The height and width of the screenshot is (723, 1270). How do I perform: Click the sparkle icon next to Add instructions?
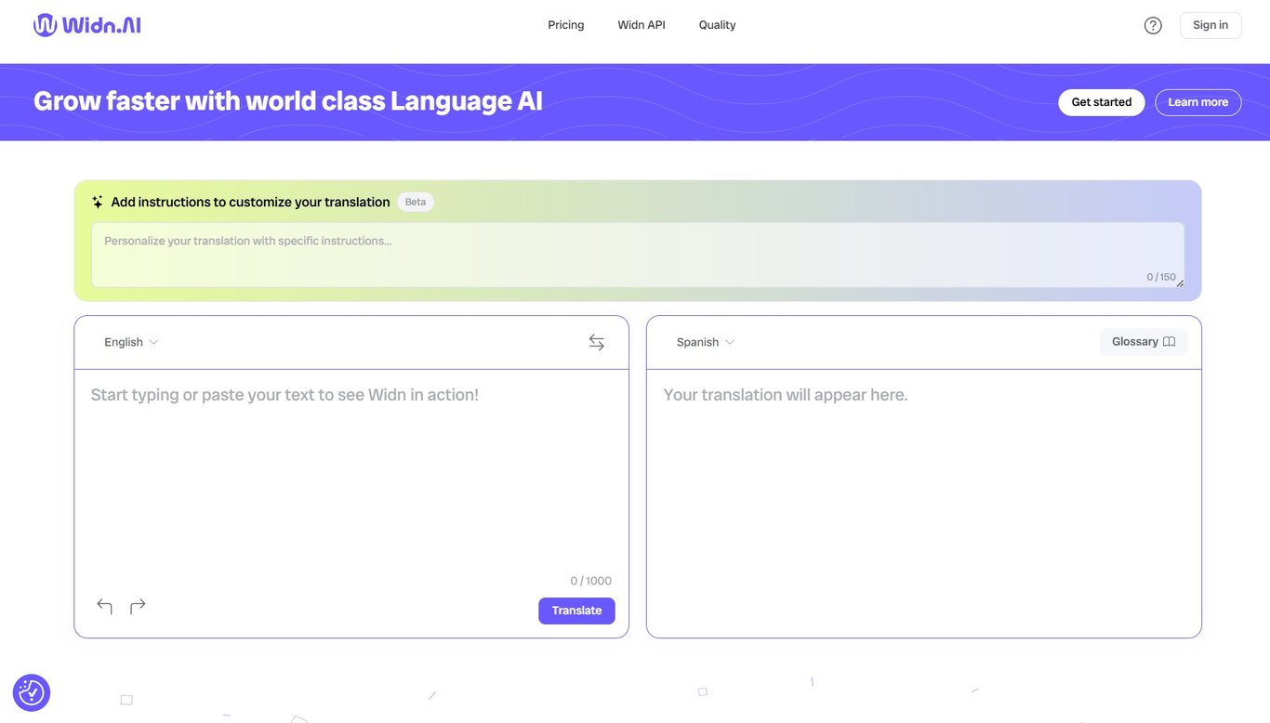pos(96,200)
